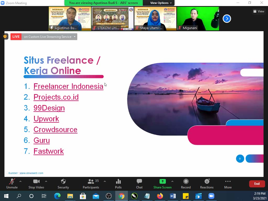This screenshot has width=268, height=201.
Task: Click the red LIVE indicator
Action: [16, 37]
